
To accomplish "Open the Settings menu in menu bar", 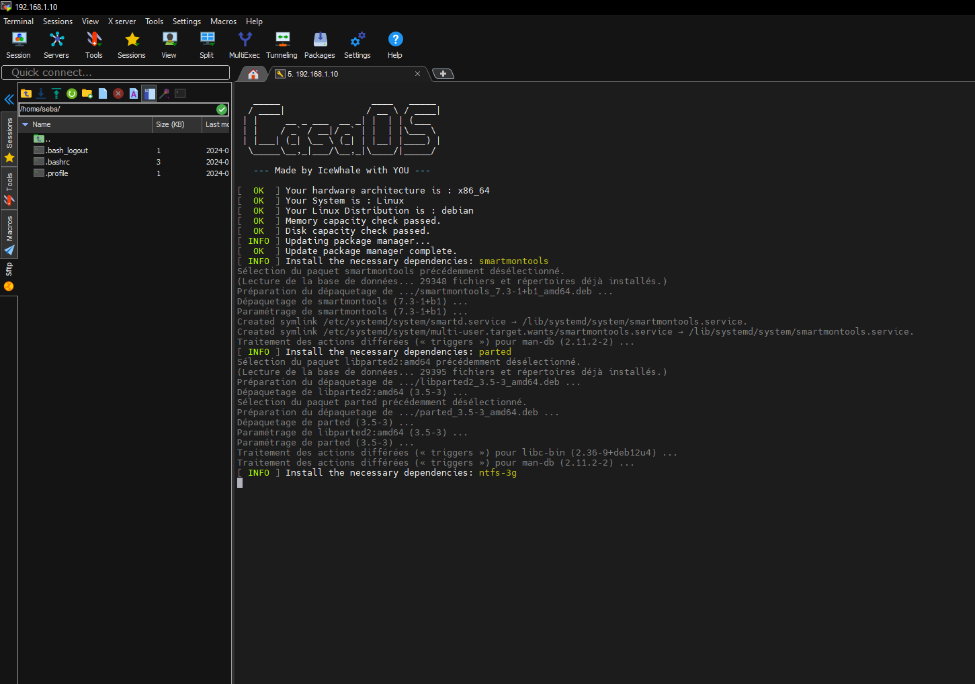I will [187, 22].
